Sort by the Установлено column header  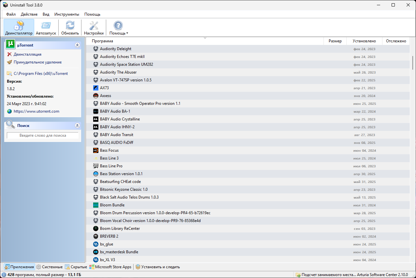[364, 41]
